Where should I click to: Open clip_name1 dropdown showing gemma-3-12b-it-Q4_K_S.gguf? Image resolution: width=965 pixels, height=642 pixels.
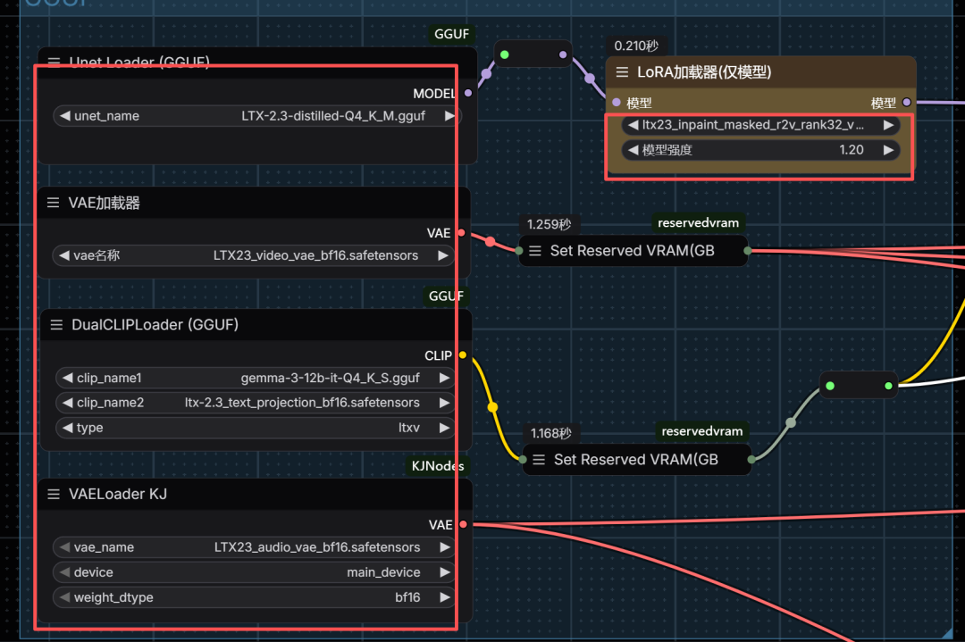(x=256, y=378)
